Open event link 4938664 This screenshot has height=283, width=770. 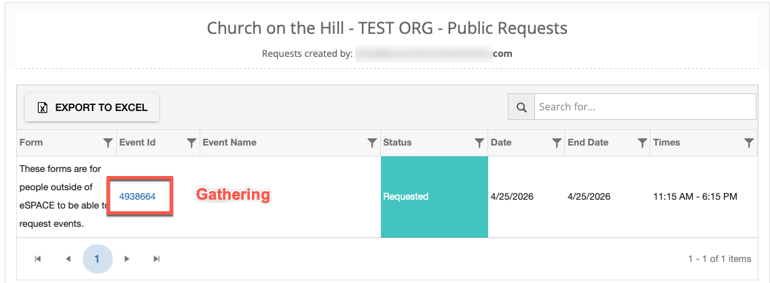point(137,196)
